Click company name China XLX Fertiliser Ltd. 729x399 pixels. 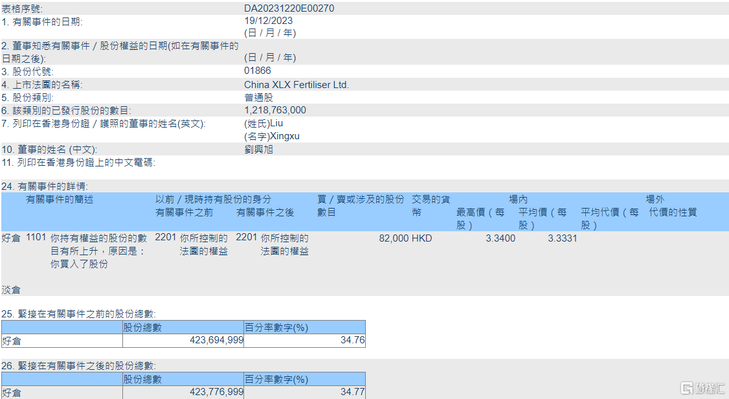pyautogui.click(x=296, y=85)
